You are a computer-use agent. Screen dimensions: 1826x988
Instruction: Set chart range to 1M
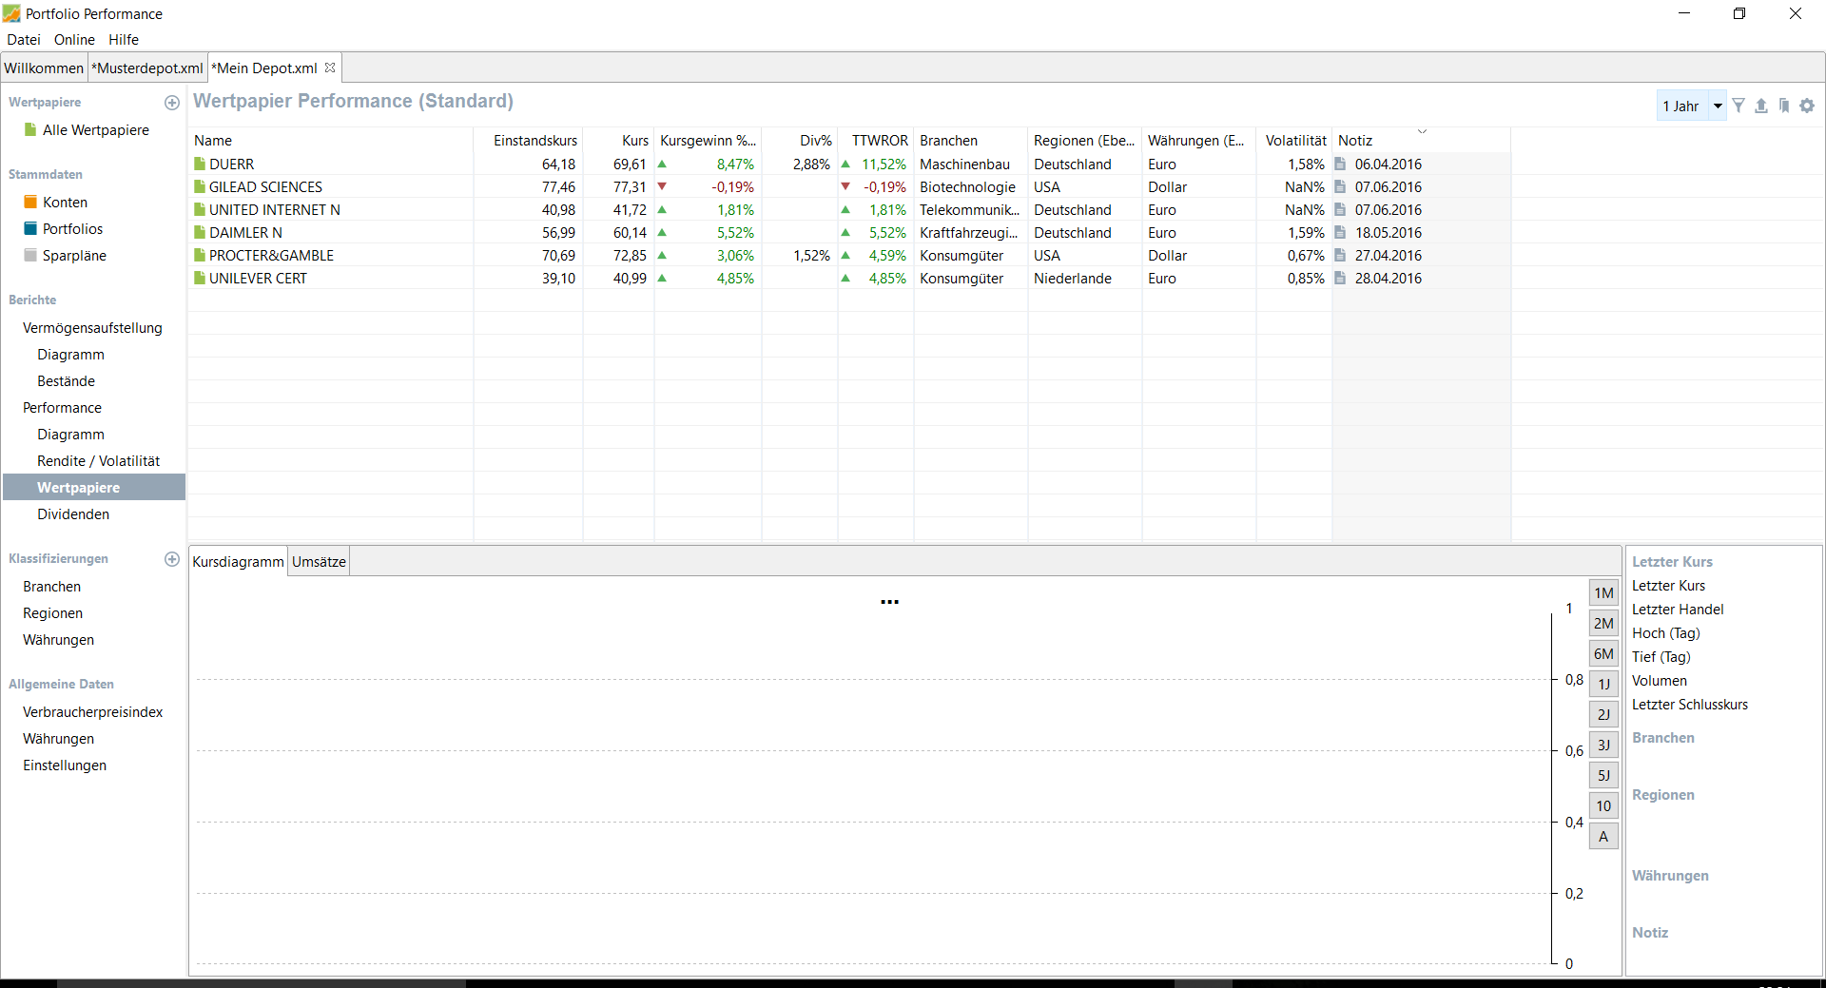coord(1603,592)
